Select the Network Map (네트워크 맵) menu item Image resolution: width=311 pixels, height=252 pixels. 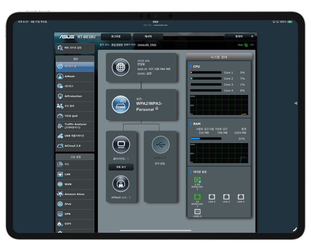75,66
